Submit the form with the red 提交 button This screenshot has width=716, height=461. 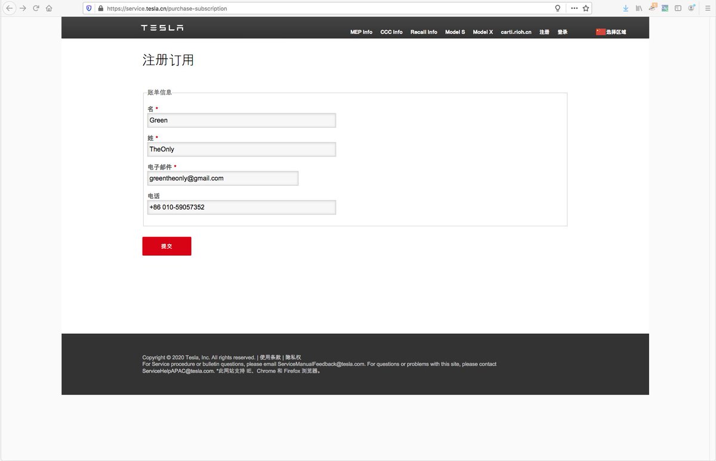(x=166, y=246)
